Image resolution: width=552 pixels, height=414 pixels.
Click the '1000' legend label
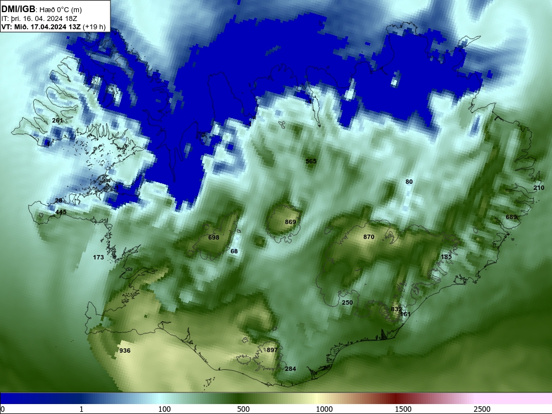[x=324, y=409]
